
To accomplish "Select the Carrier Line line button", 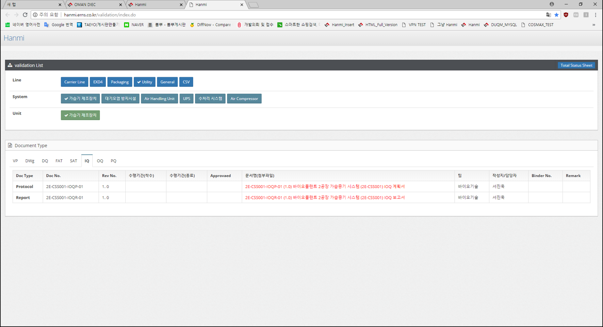I will pyautogui.click(x=74, y=82).
